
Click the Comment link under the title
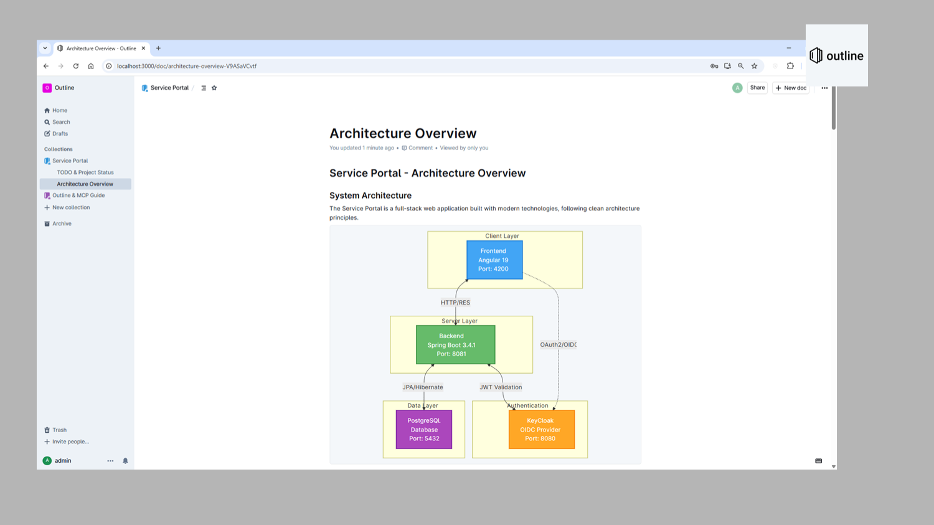[420, 148]
